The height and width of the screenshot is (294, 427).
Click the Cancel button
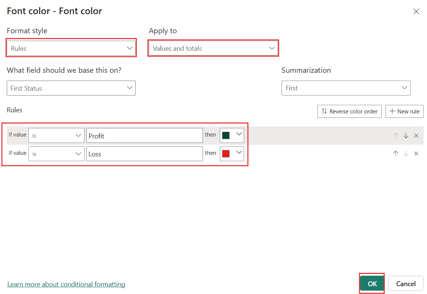click(406, 284)
